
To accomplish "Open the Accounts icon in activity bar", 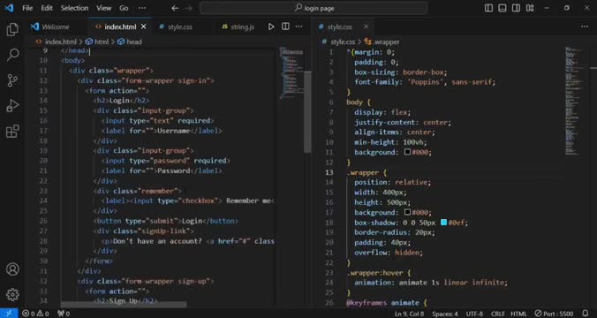I will [12, 269].
